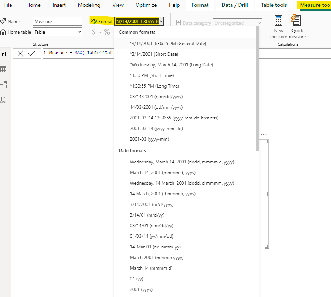
Task: Switch to the Data / Drill tab
Action: pos(235,5)
